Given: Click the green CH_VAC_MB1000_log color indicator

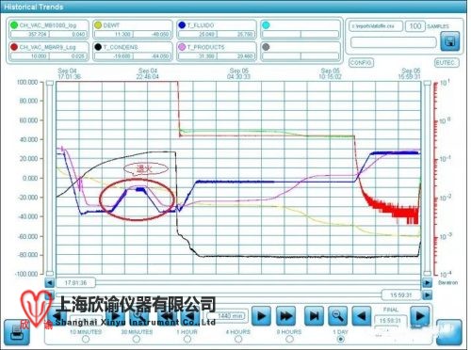Looking at the screenshot, I should coord(14,25).
